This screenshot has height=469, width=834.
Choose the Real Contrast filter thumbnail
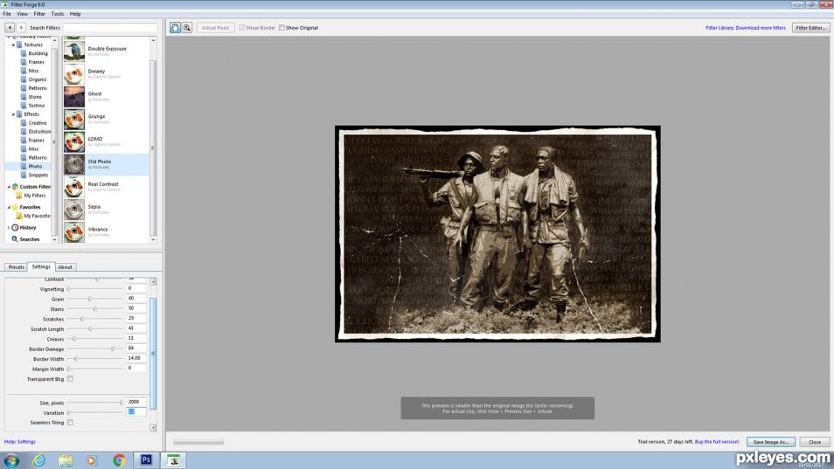coord(74,187)
